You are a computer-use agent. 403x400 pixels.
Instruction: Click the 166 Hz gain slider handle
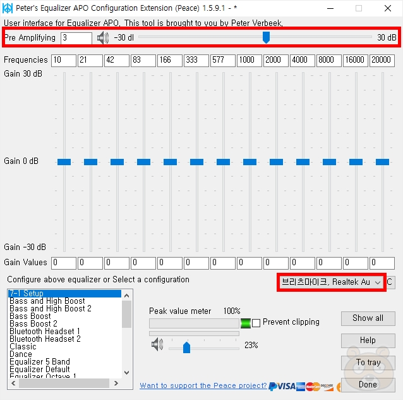pos(170,162)
